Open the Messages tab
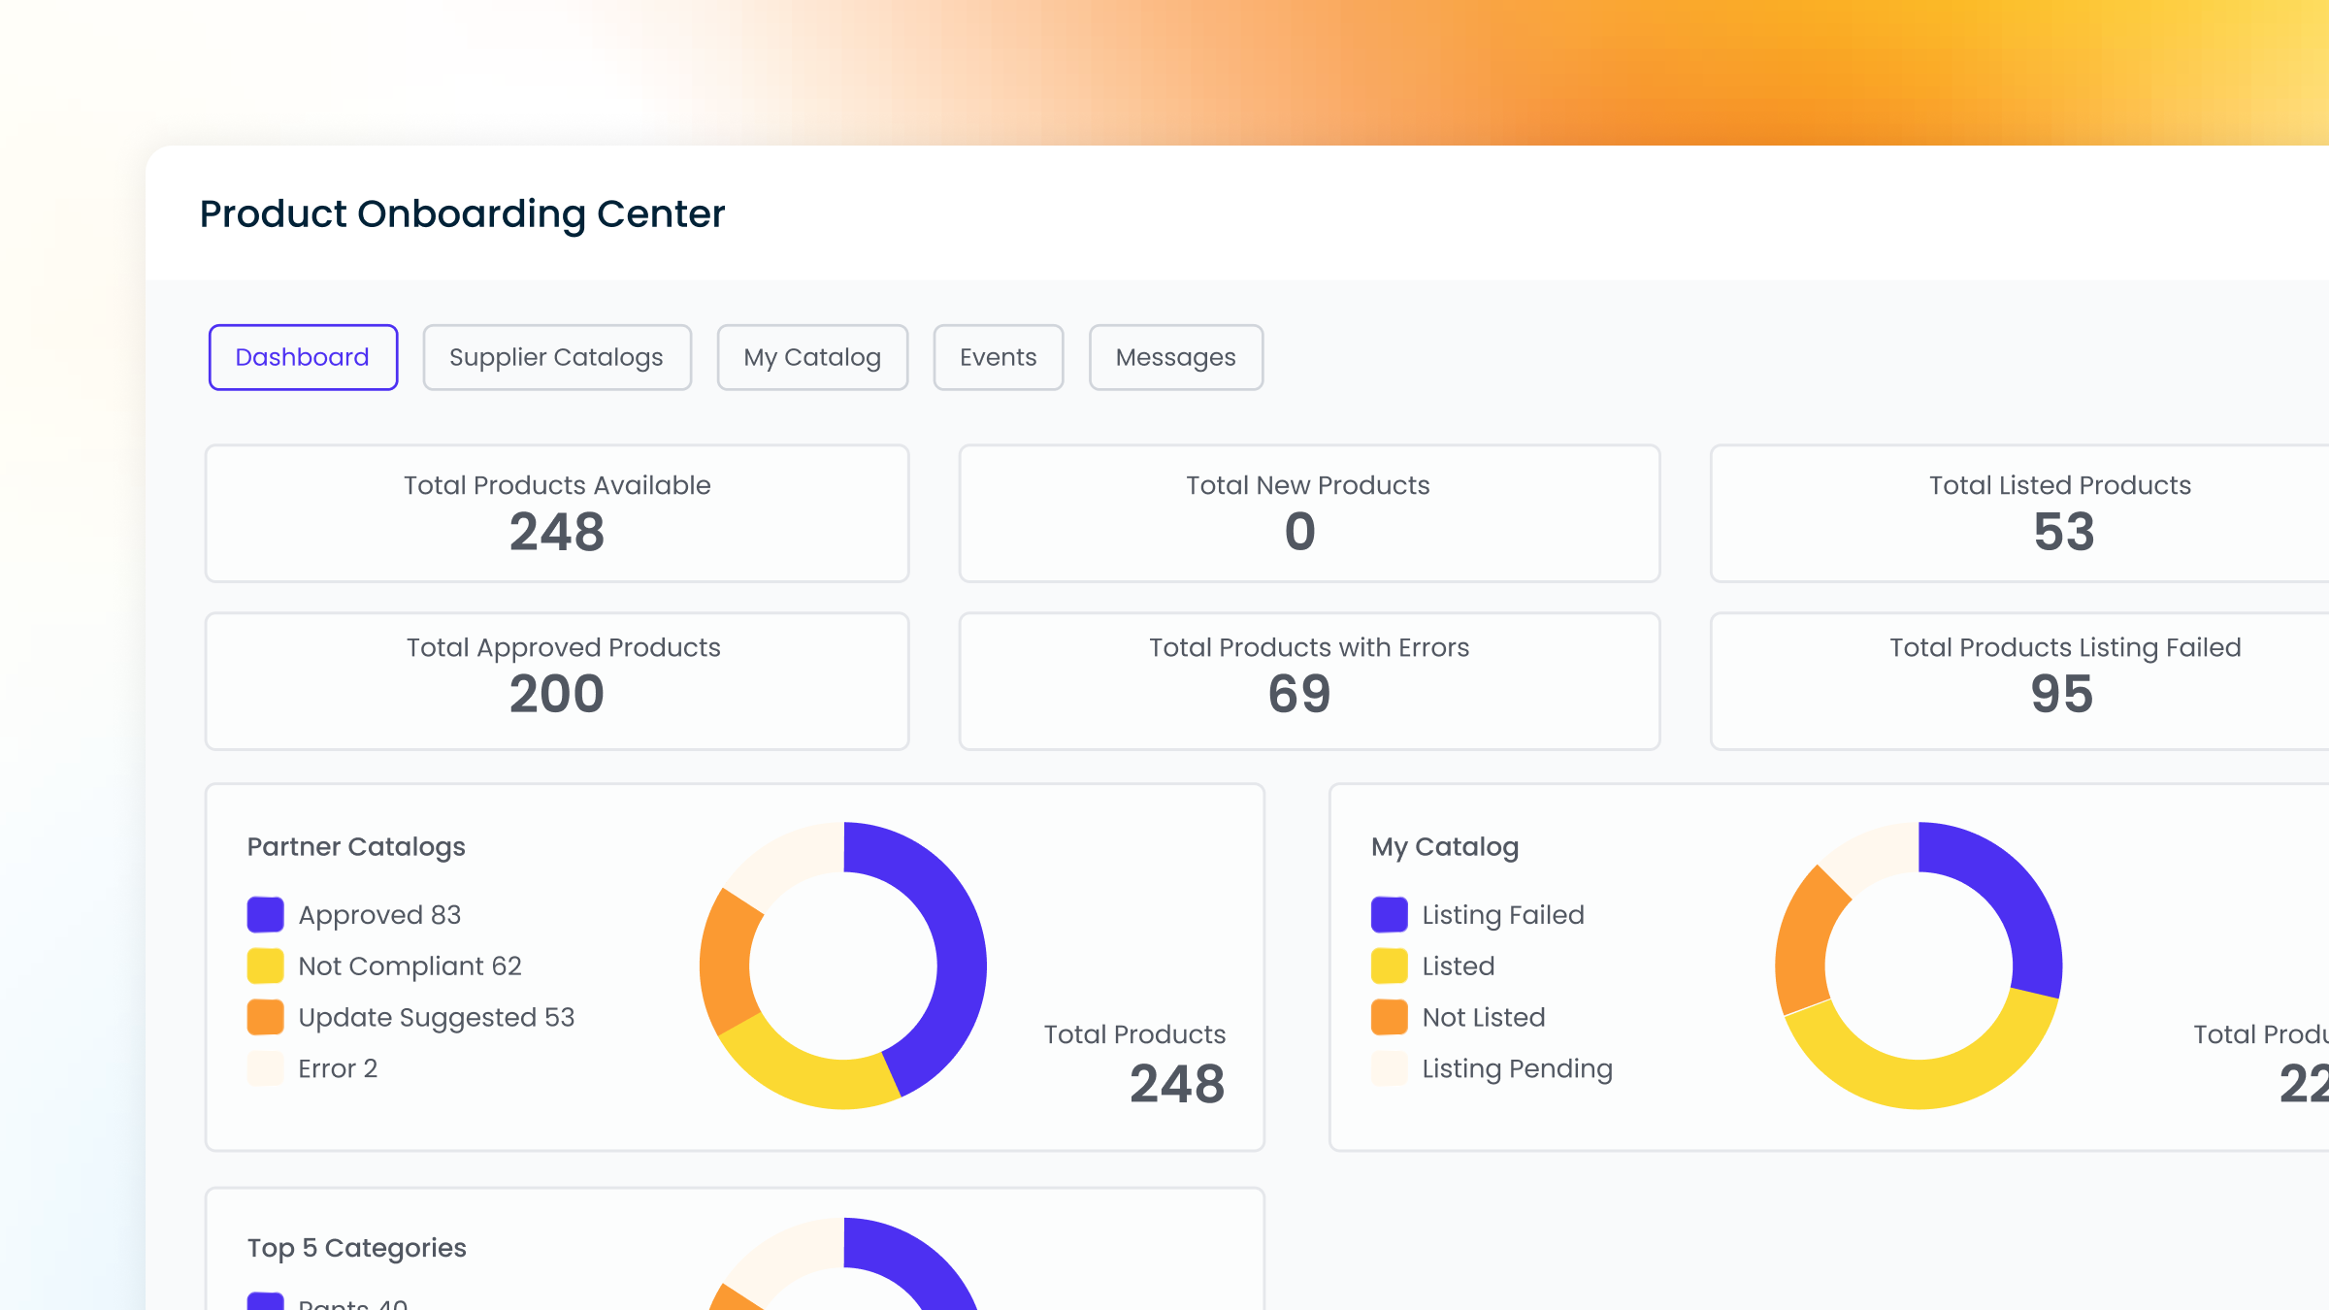 pyautogui.click(x=1175, y=357)
